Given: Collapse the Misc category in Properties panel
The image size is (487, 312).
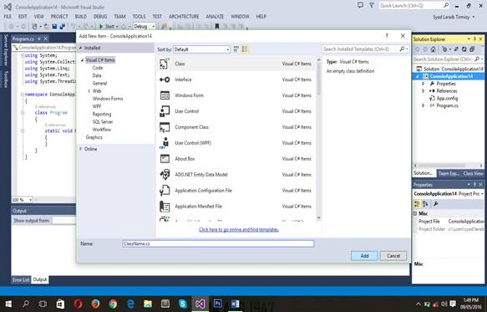Looking at the screenshot, I should [x=415, y=213].
